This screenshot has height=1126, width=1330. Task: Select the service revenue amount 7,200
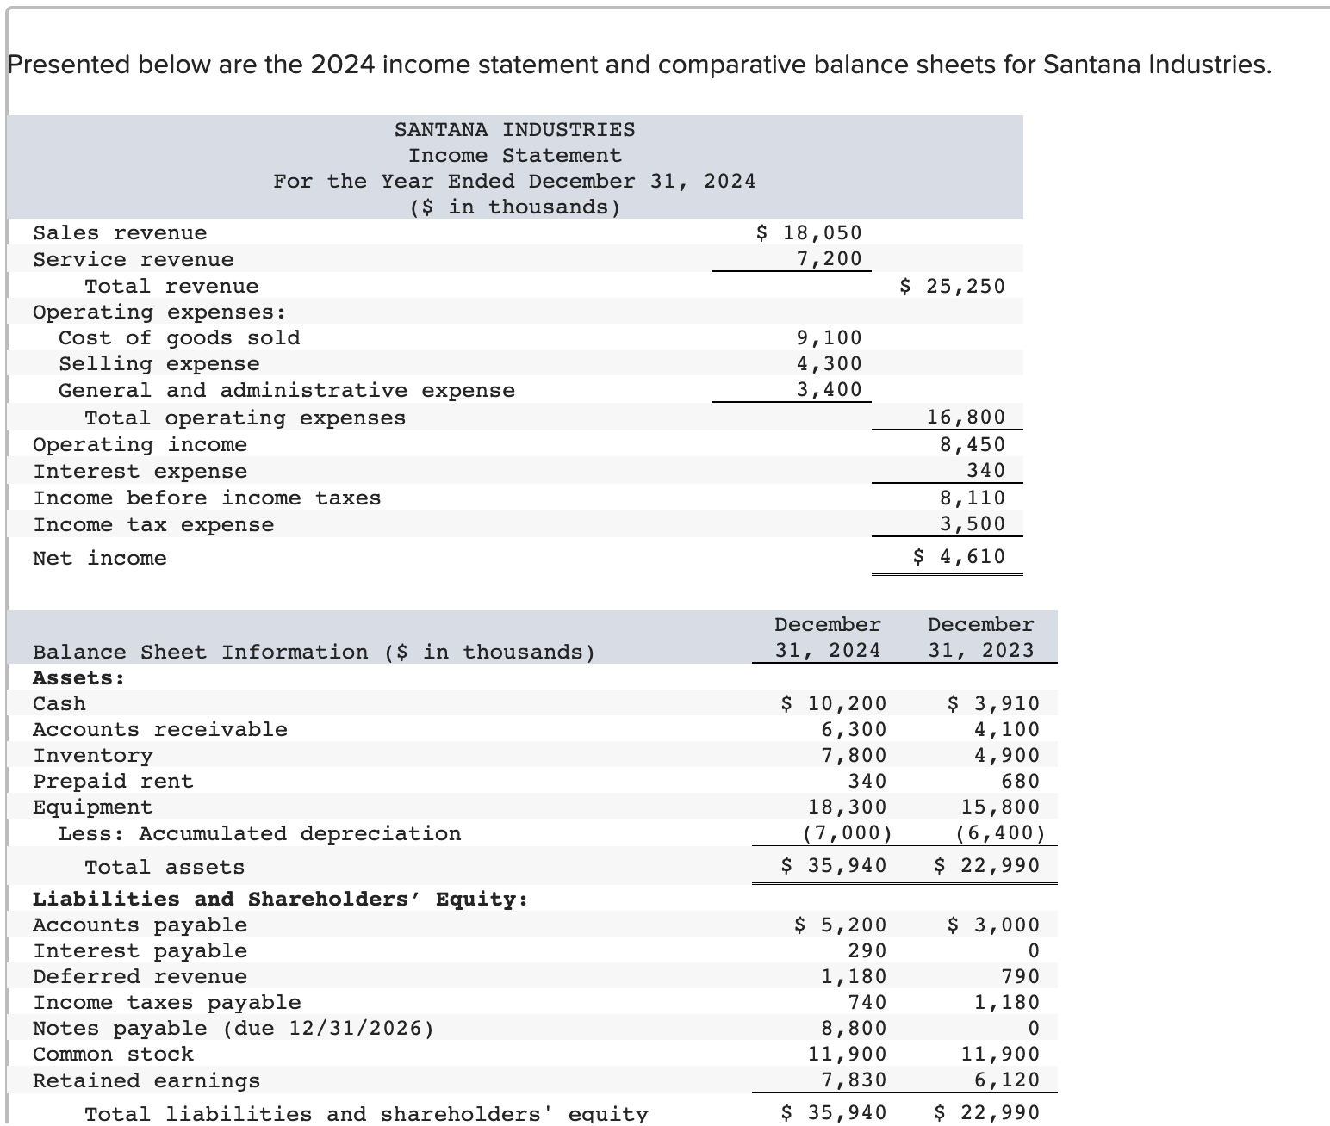point(829,258)
